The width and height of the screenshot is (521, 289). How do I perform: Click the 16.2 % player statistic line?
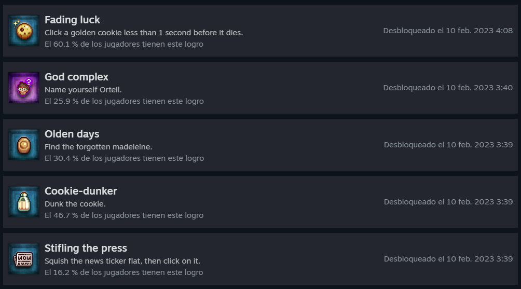(x=124, y=272)
